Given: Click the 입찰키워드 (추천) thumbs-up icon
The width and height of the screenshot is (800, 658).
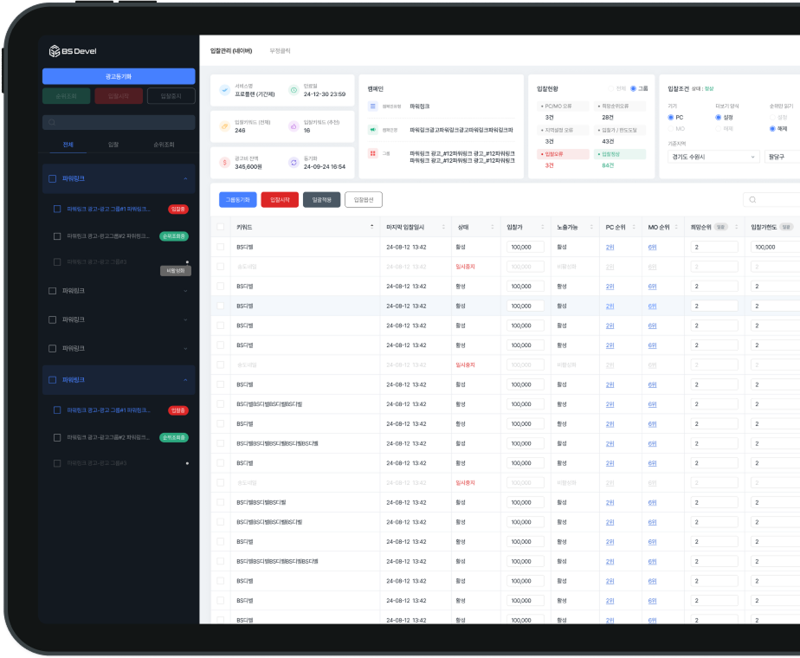Looking at the screenshot, I should 294,126.
